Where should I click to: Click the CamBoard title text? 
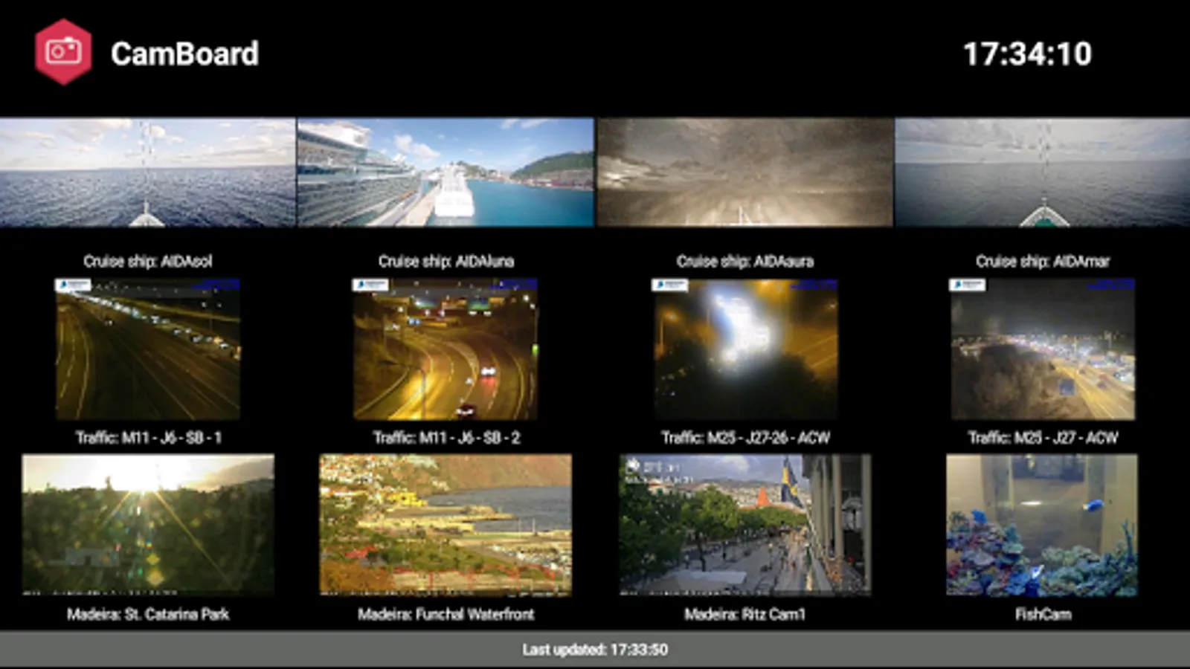(184, 54)
